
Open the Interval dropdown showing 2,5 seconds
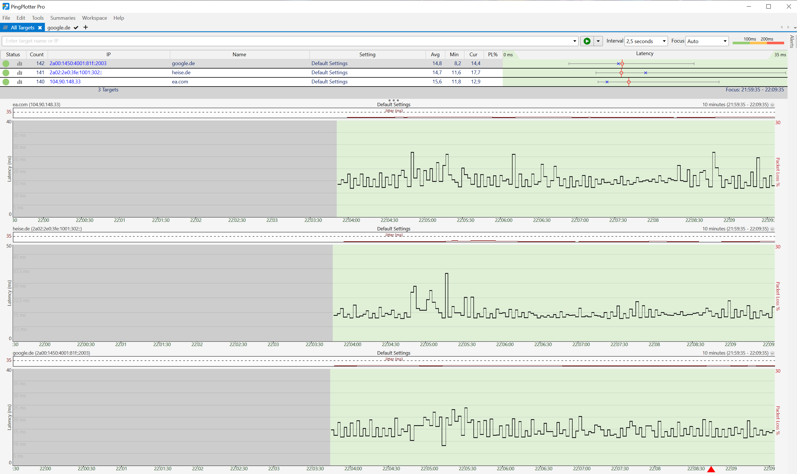(646, 41)
